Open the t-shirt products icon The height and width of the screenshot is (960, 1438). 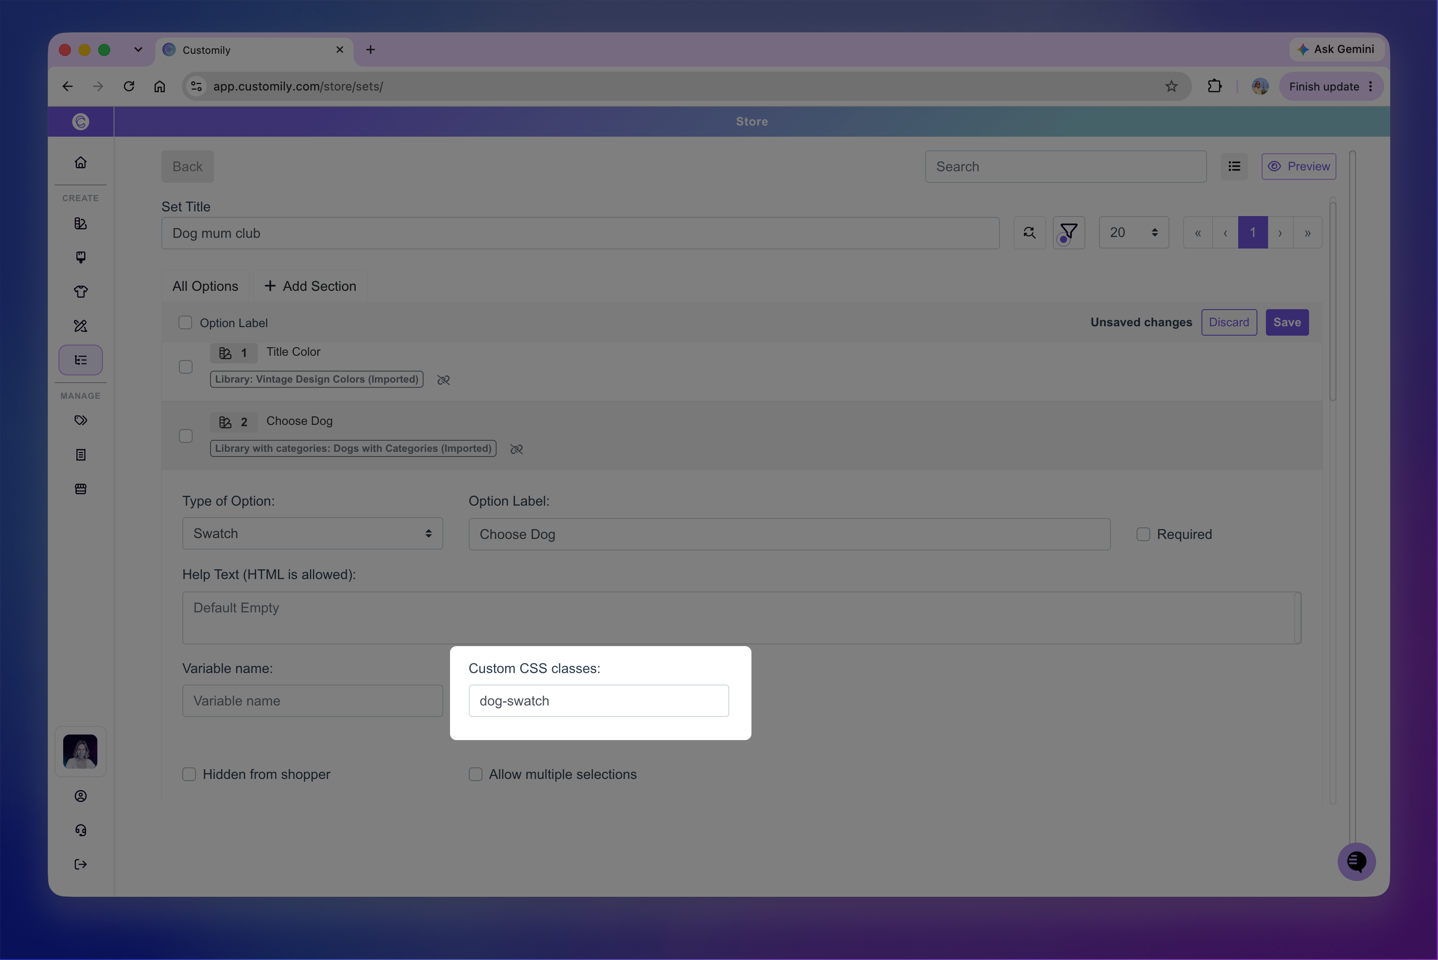click(80, 291)
